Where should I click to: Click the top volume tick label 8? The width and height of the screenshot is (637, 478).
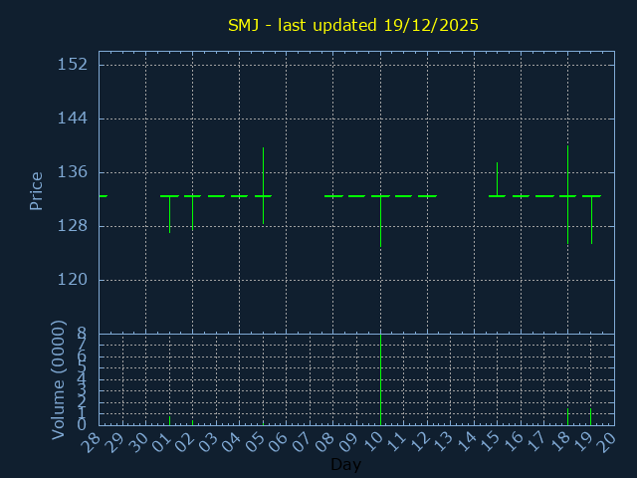pyautogui.click(x=82, y=334)
